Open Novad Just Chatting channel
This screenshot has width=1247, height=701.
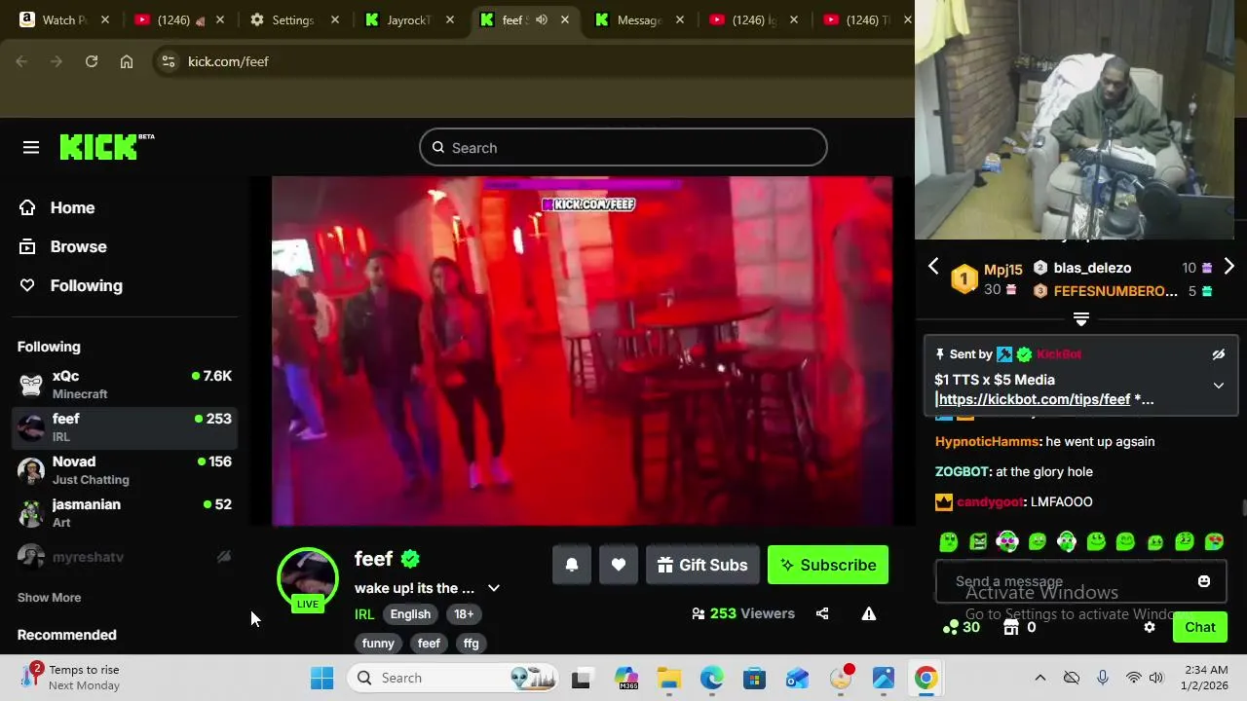125,470
